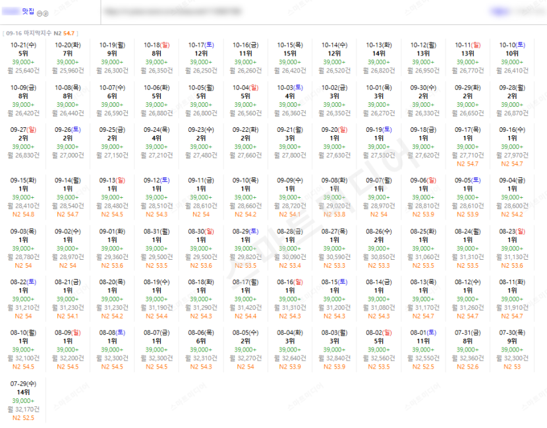Screen dimensions: 547x428
Task: Select the monthly count 월 25,640건
Action: 23,71
